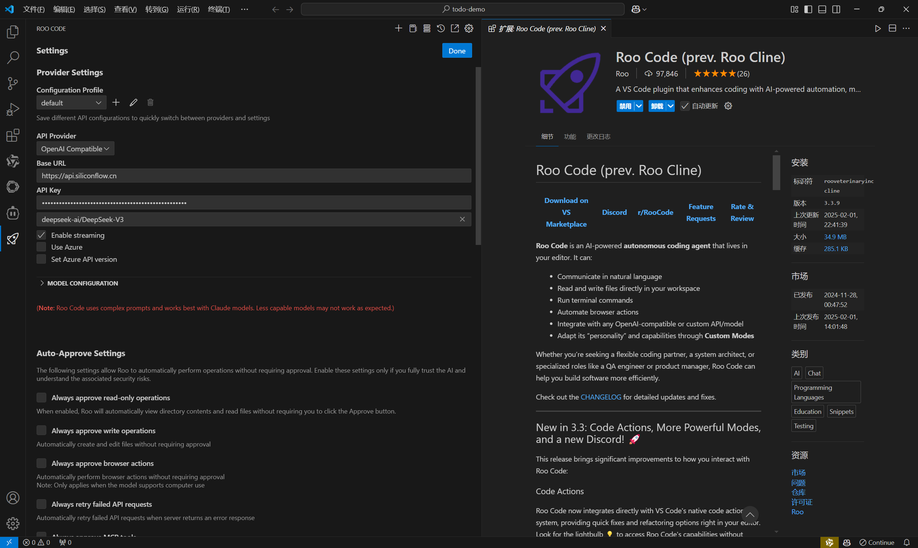This screenshot has width=918, height=548.
Task: Delete configuration profile trash icon
Action: (150, 103)
